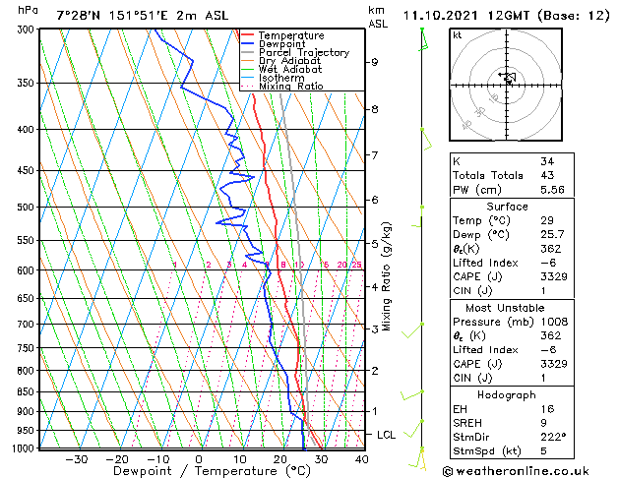
Task: Click the 600 hPa pressure axis label
Action: [26, 270]
